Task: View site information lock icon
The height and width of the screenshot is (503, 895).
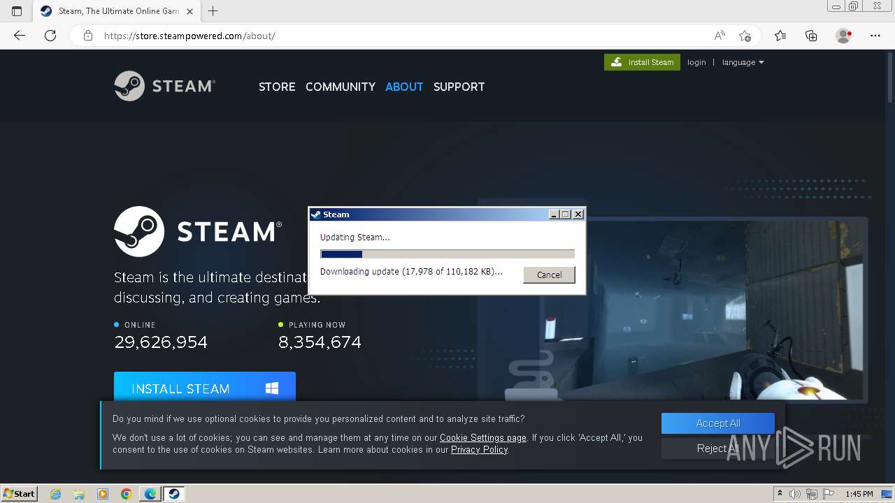Action: (x=88, y=36)
